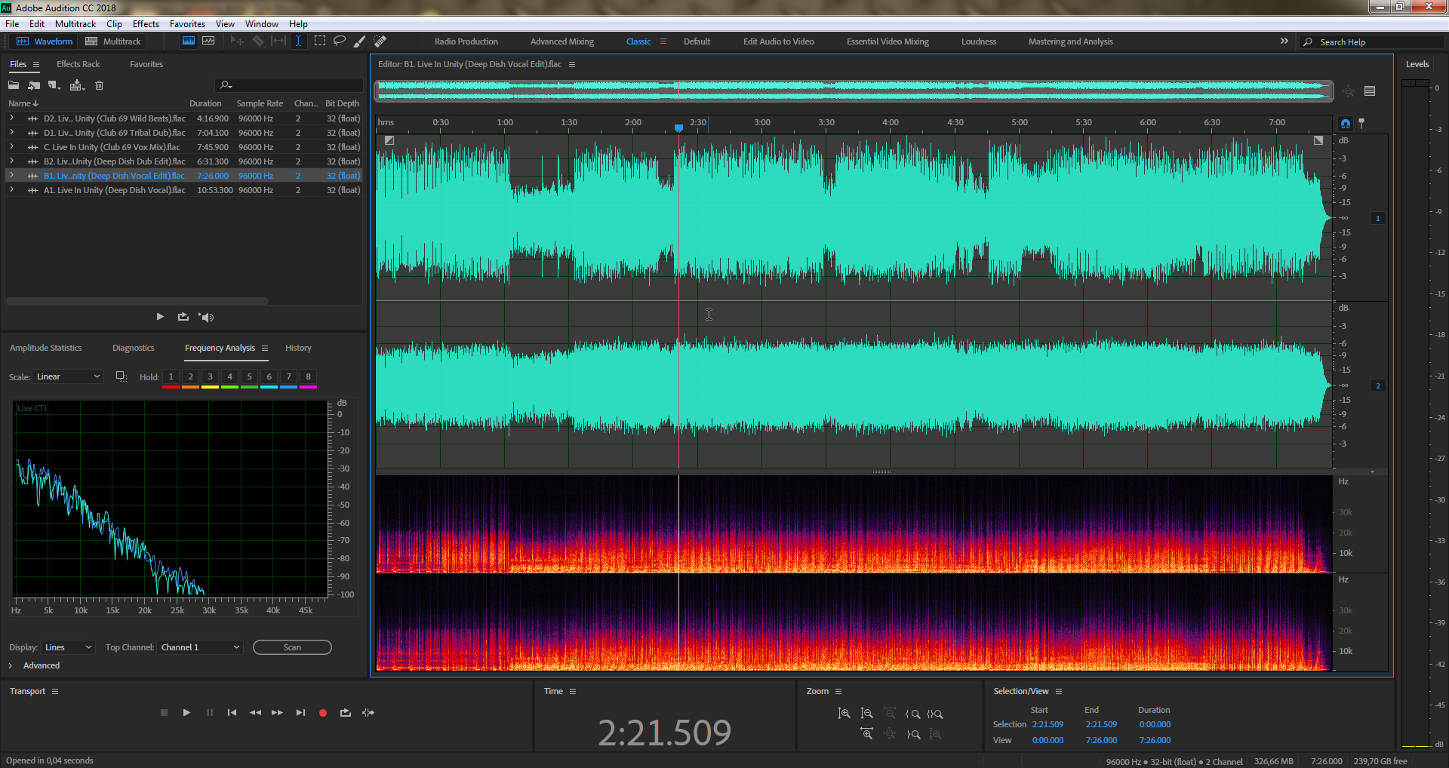Open the Multitrack menu
Viewport: 1449px width, 768px height.
[x=75, y=24]
